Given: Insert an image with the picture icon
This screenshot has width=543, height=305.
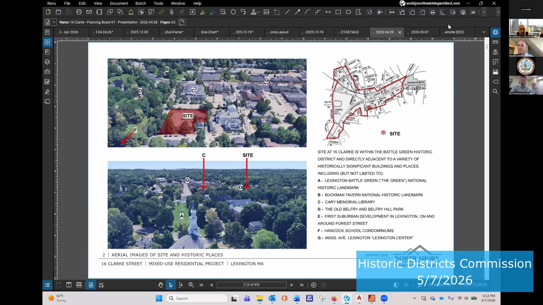Looking at the screenshot, I should (266, 12).
